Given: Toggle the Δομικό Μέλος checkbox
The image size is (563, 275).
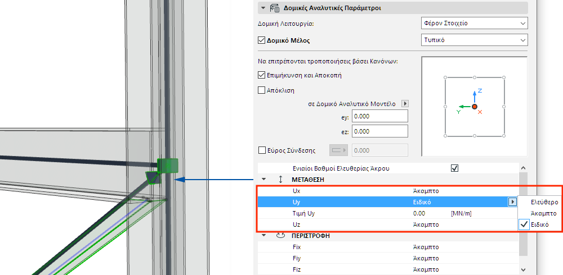Looking at the screenshot, I should (x=261, y=40).
